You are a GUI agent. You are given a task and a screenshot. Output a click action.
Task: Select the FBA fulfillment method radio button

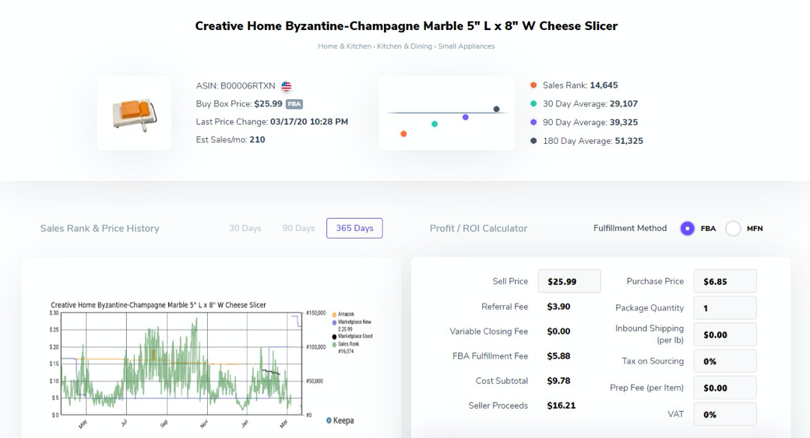687,229
